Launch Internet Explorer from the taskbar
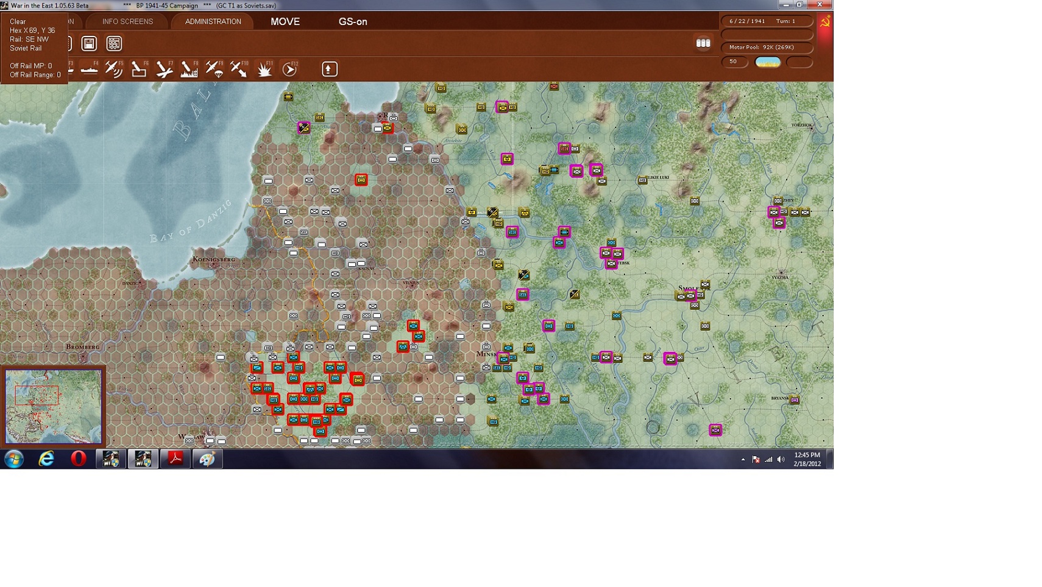 click(46, 459)
